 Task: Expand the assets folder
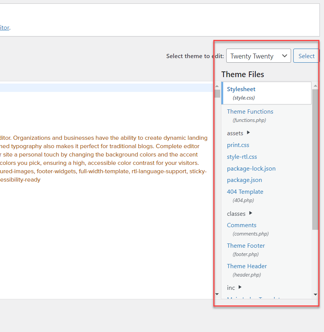[235, 133]
